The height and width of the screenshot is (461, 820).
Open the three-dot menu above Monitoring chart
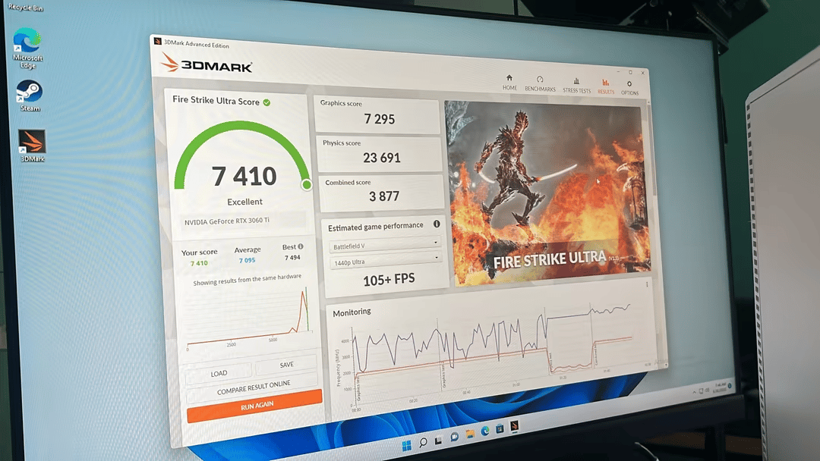647,284
